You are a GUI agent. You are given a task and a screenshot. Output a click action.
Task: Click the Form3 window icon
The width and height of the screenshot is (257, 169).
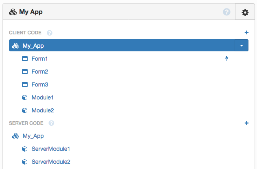click(x=25, y=84)
